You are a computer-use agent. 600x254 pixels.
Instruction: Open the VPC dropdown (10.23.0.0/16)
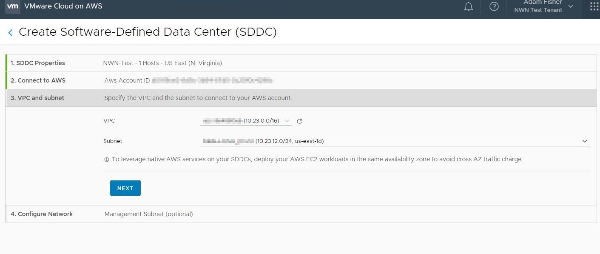coord(246,121)
